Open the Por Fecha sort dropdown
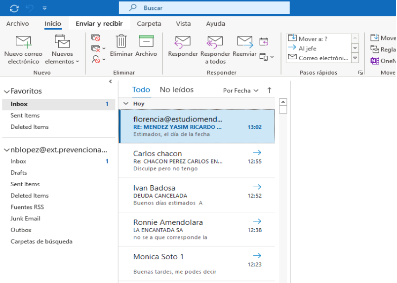 (x=240, y=90)
